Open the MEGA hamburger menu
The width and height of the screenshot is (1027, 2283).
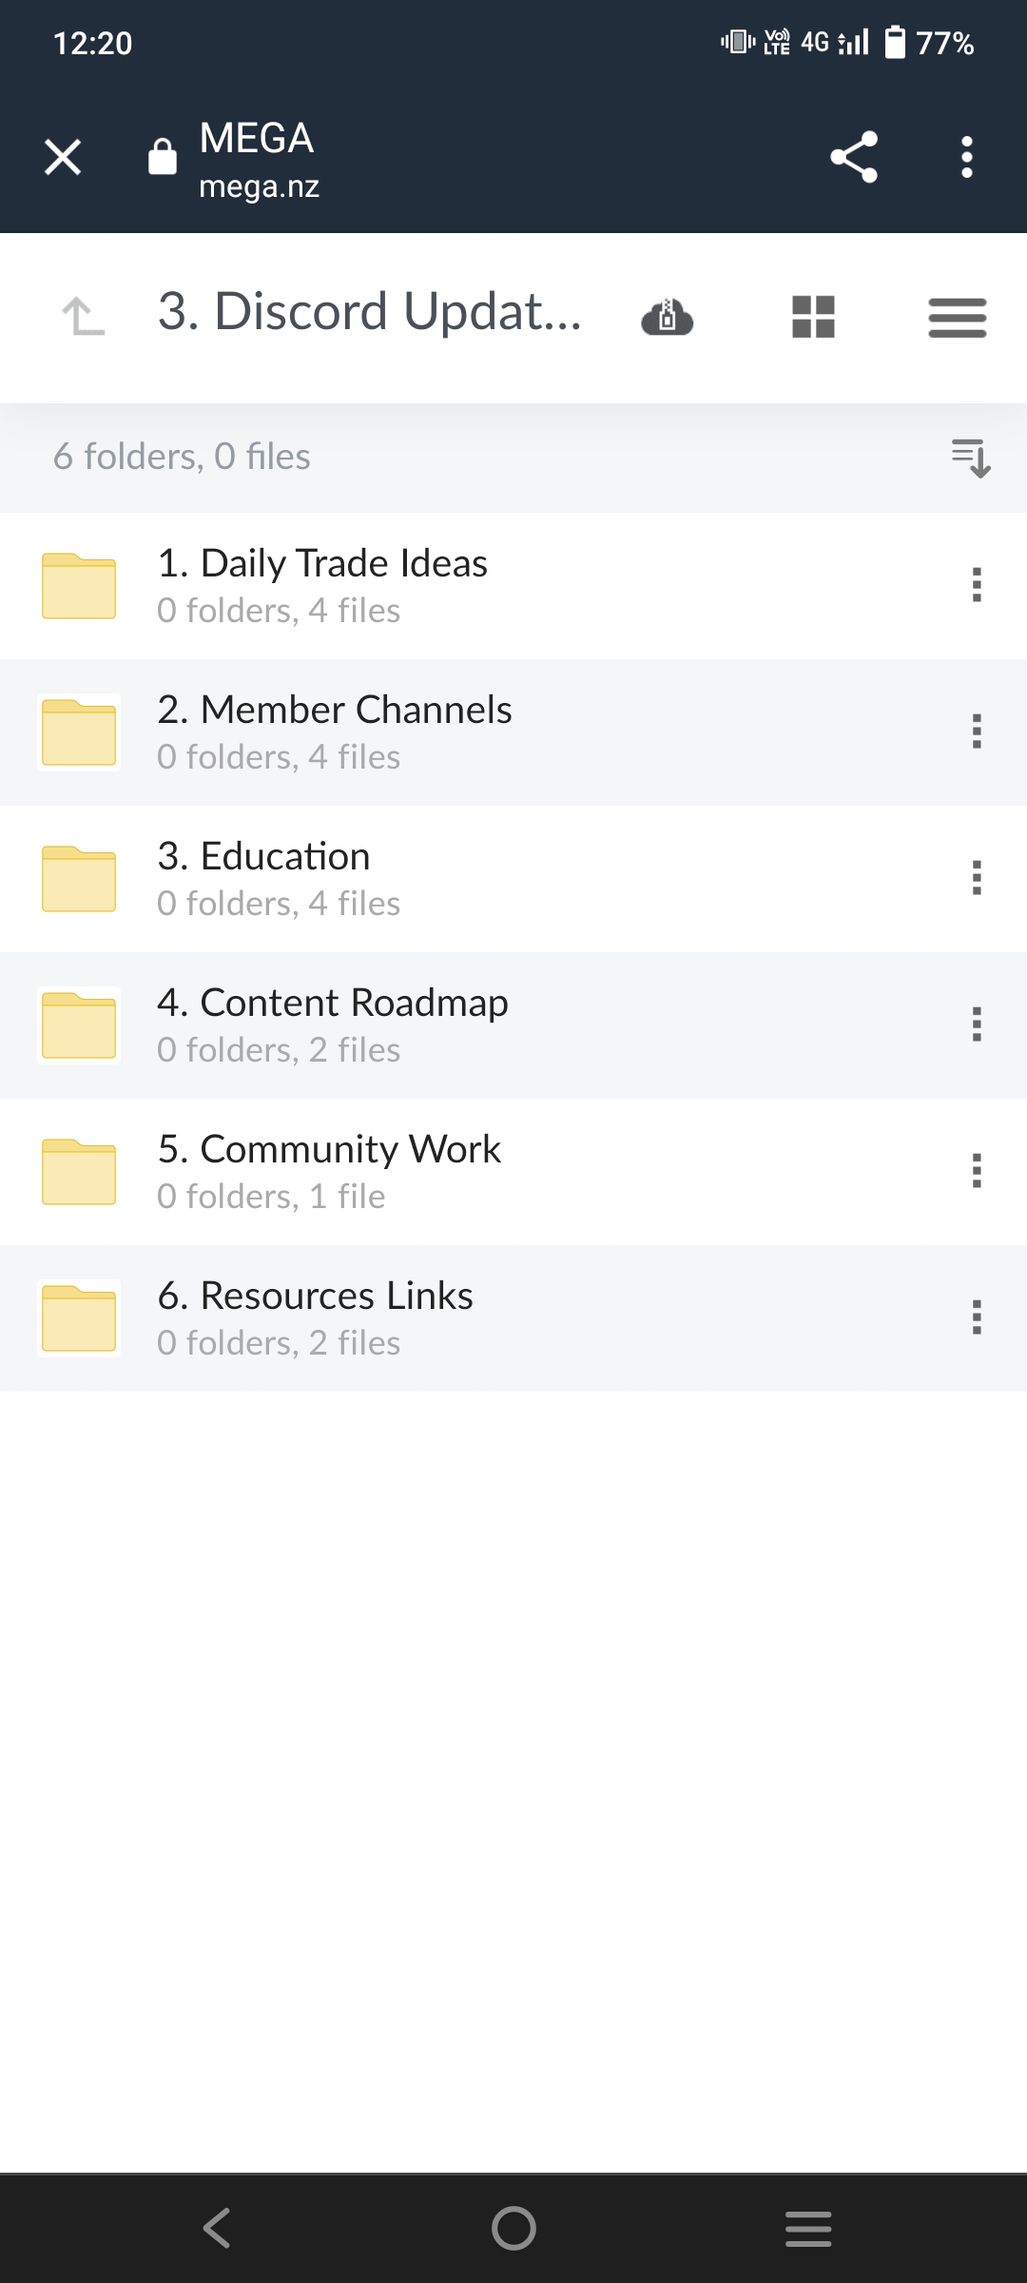[957, 317]
